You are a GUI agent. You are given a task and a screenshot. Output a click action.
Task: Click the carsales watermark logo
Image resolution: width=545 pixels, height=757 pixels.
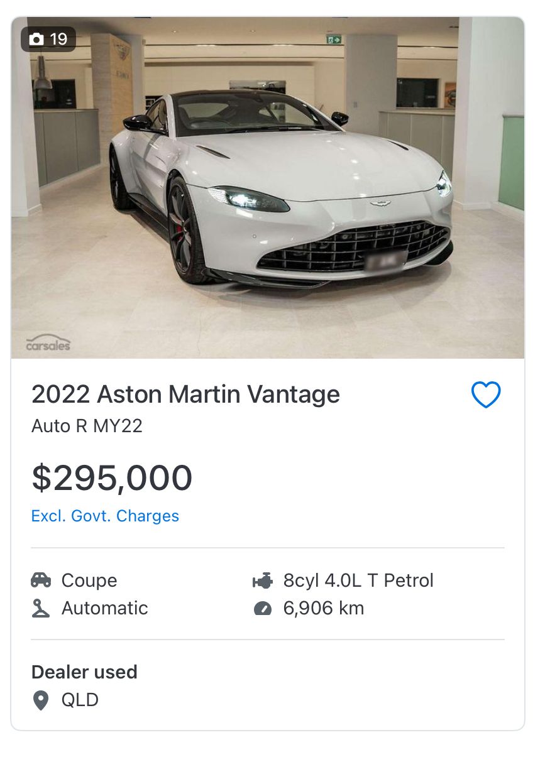48,343
